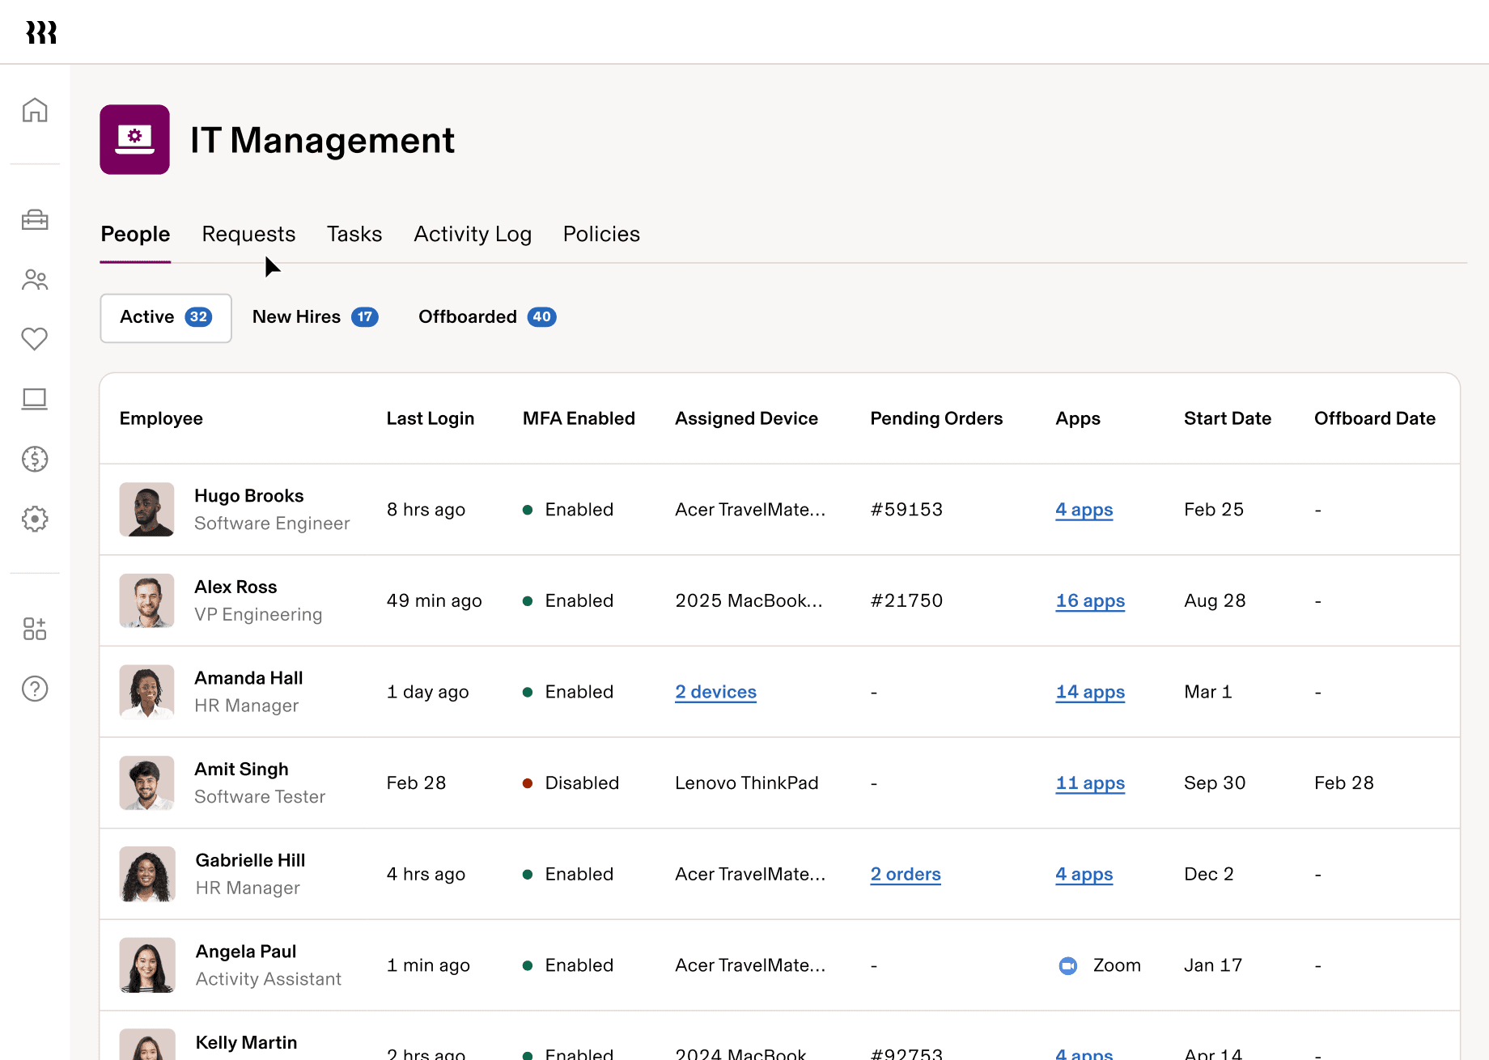Open the help question mark icon
The image size is (1489, 1060).
coord(35,689)
